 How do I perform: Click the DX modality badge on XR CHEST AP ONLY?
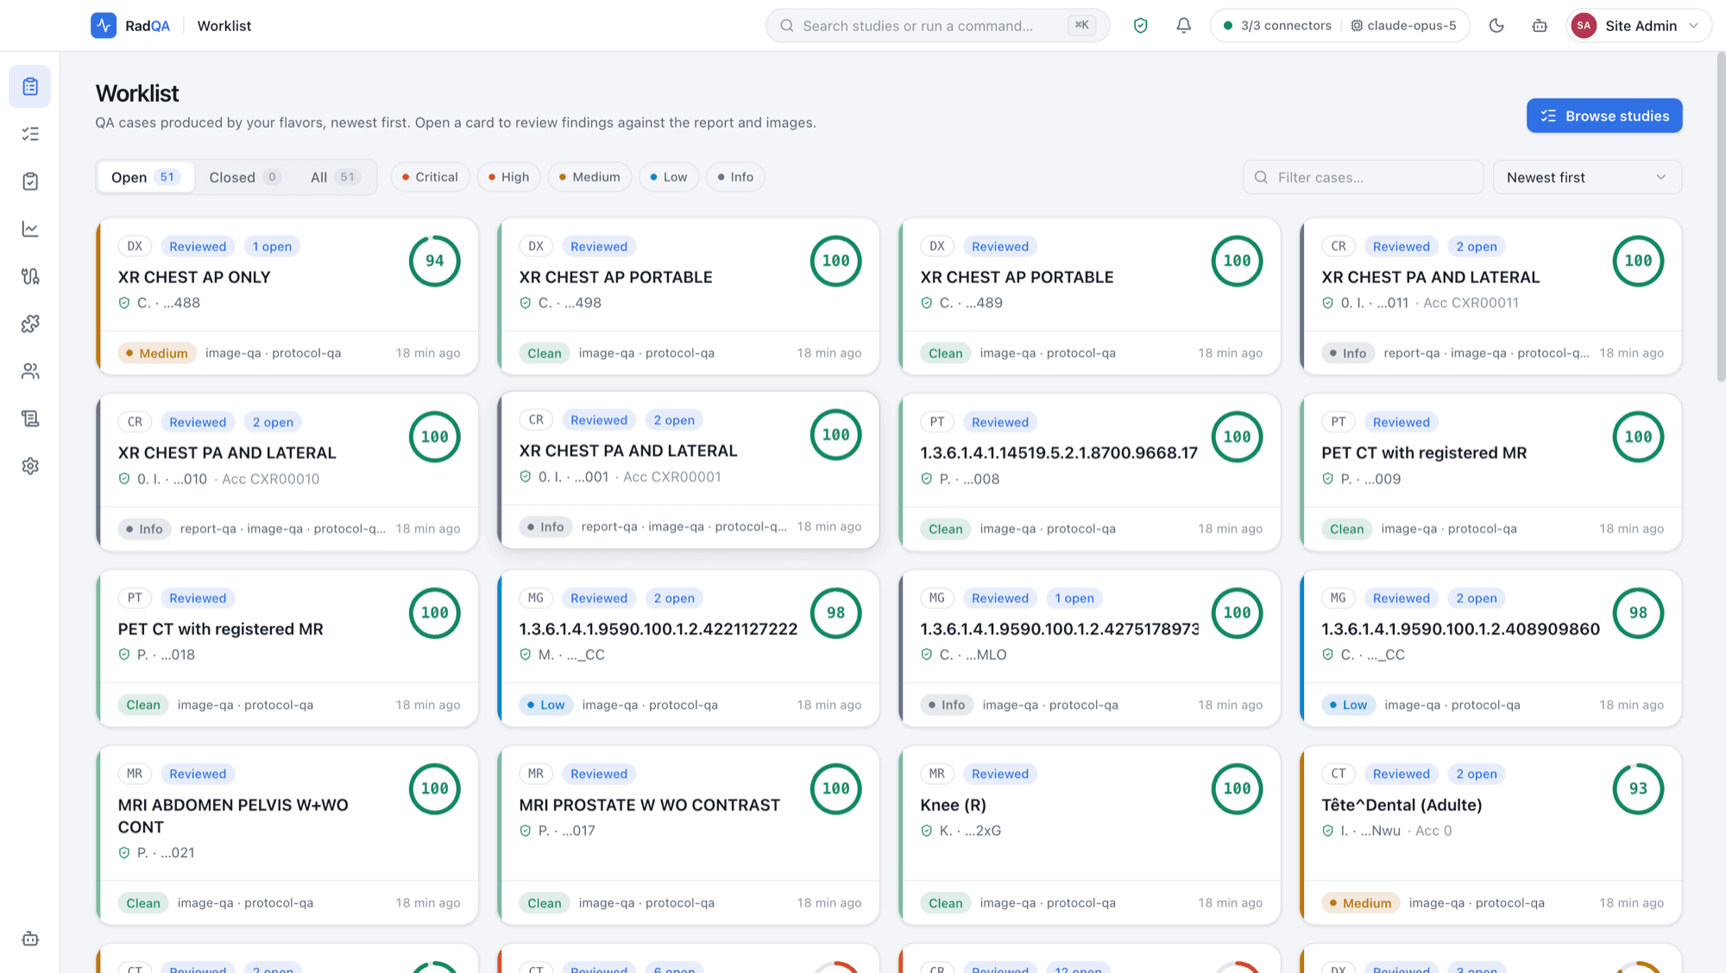pos(135,246)
